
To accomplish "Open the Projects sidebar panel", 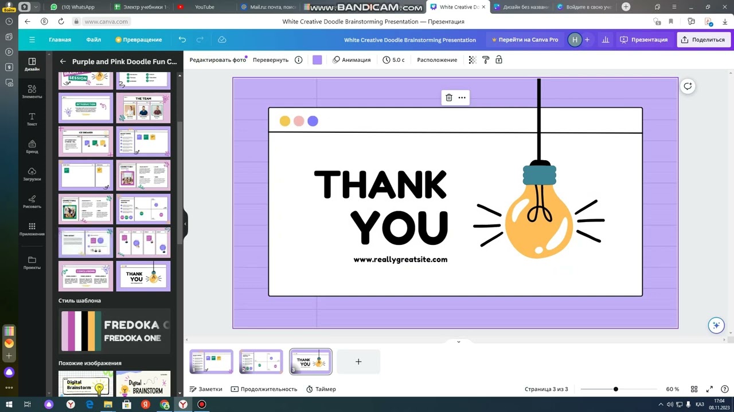I will point(32,263).
